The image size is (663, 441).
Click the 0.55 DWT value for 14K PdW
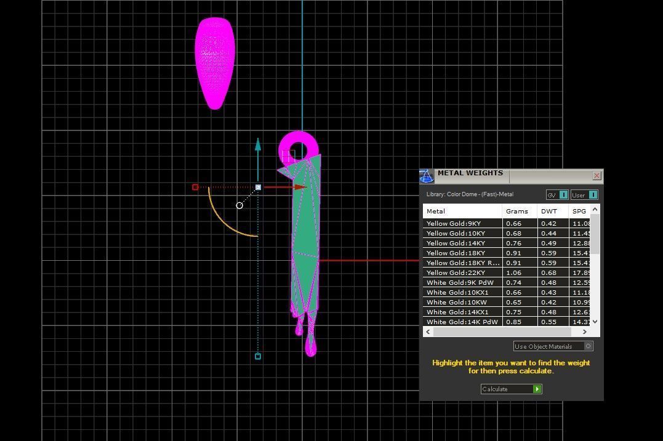(549, 322)
